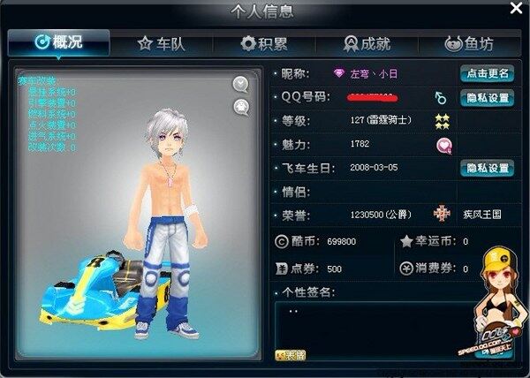The width and height of the screenshot is (530, 378).
Task: Click the lower round bubble icon in avatar panel
Action: (x=241, y=107)
